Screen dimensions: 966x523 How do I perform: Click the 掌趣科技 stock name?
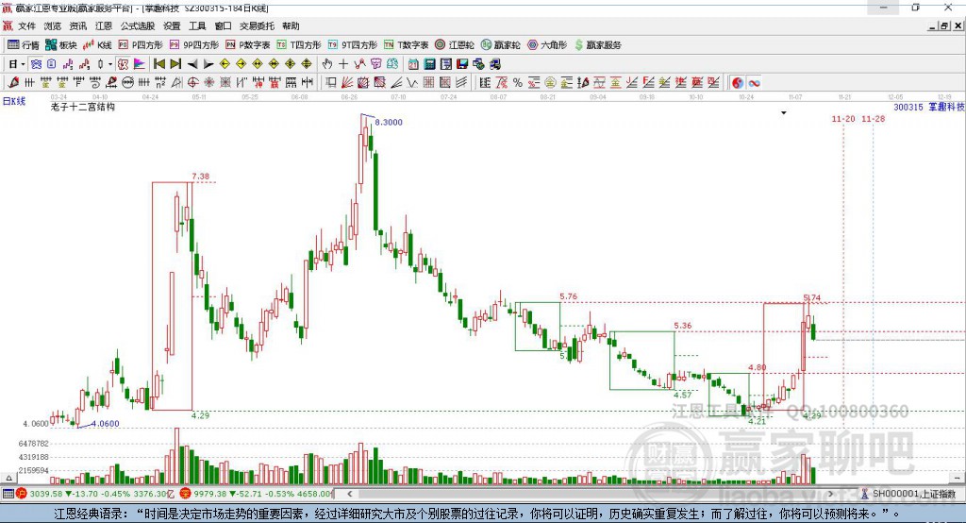(x=946, y=107)
